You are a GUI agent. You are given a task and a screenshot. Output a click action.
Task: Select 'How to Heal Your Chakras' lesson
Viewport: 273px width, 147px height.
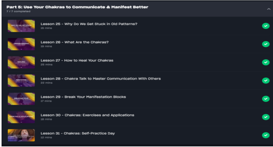click(x=77, y=60)
